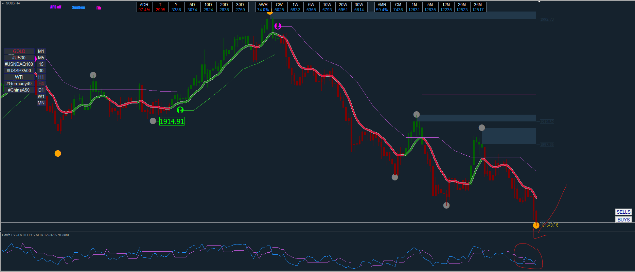Choose the H4 timeframe
635x272 pixels.
41,83
